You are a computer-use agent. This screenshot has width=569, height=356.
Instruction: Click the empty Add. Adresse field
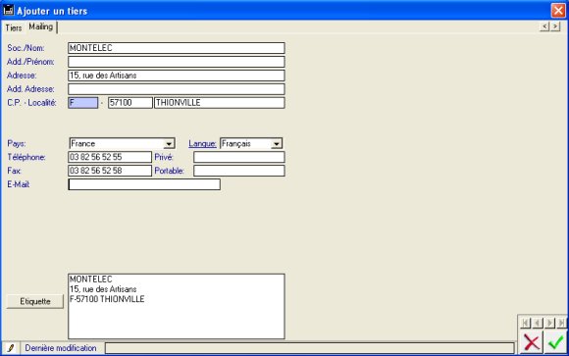tap(177, 89)
